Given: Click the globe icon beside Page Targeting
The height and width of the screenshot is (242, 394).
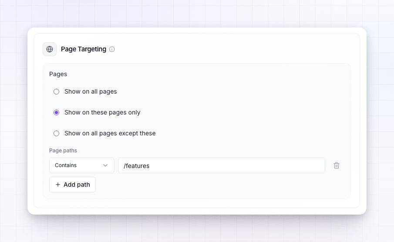Looking at the screenshot, I should click(50, 49).
